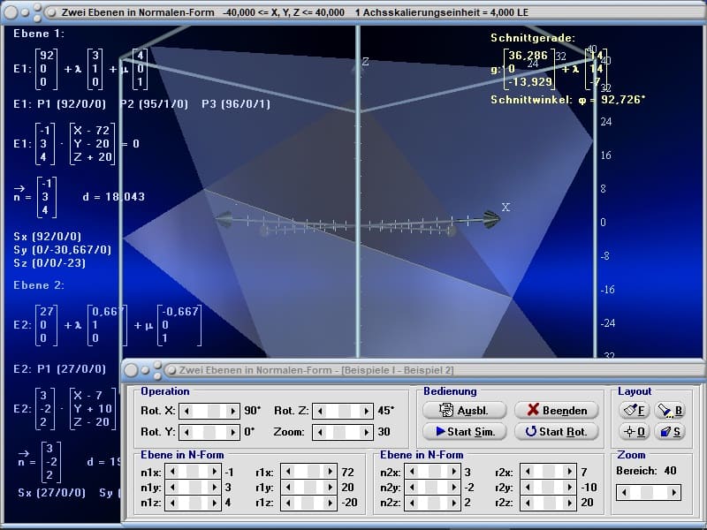707x530 pixels.
Task: Start the simulation with Start Sim.
Action: (x=465, y=431)
